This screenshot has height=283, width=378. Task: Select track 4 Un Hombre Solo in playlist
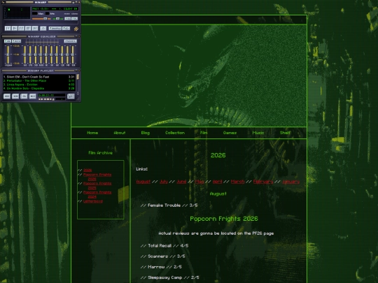pyautogui.click(x=38, y=88)
